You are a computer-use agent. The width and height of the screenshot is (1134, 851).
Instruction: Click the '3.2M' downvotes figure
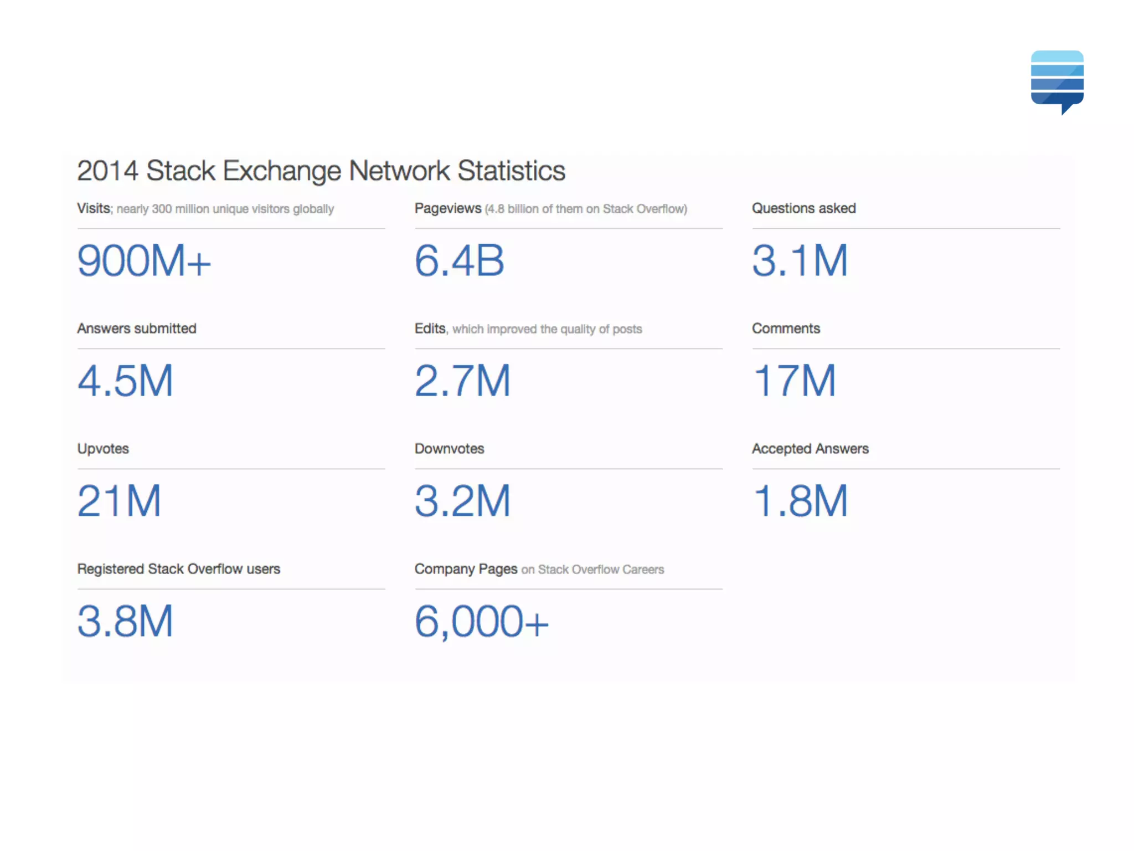point(463,501)
